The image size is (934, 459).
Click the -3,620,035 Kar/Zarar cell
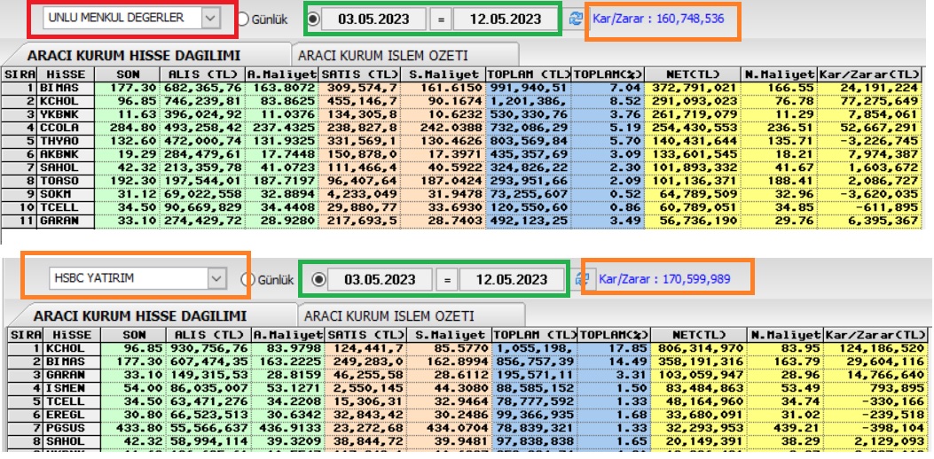click(869, 195)
